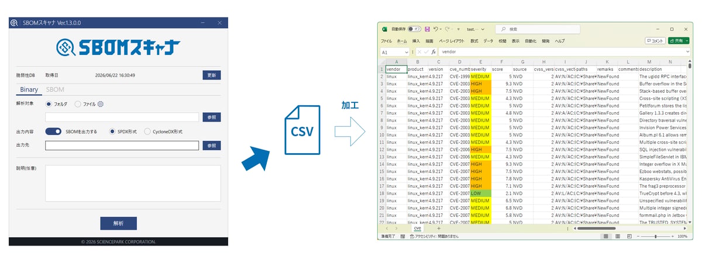
Task: Open the ファイル menu in Excel
Action: point(387,41)
